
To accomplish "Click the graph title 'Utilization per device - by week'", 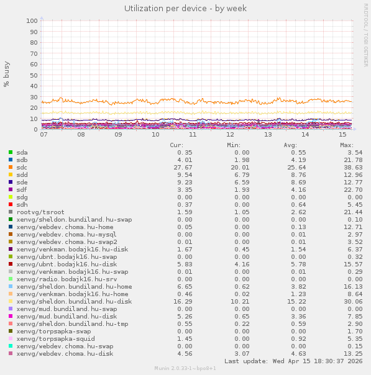I will pyautogui.click(x=185, y=9).
